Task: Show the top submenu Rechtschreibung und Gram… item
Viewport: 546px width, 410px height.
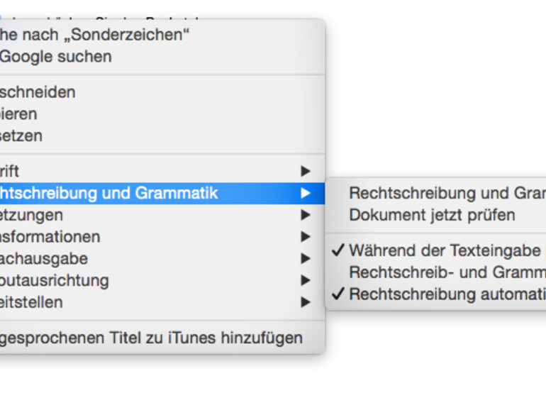Action: [447, 193]
